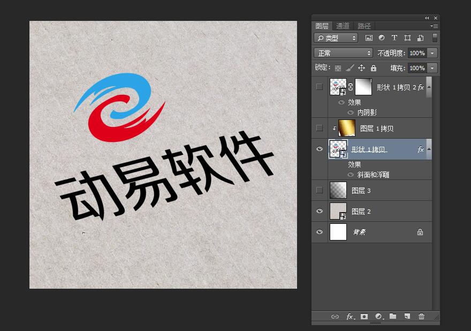The image size is (471, 331).
Task: Add a layer mask
Action: point(364,317)
